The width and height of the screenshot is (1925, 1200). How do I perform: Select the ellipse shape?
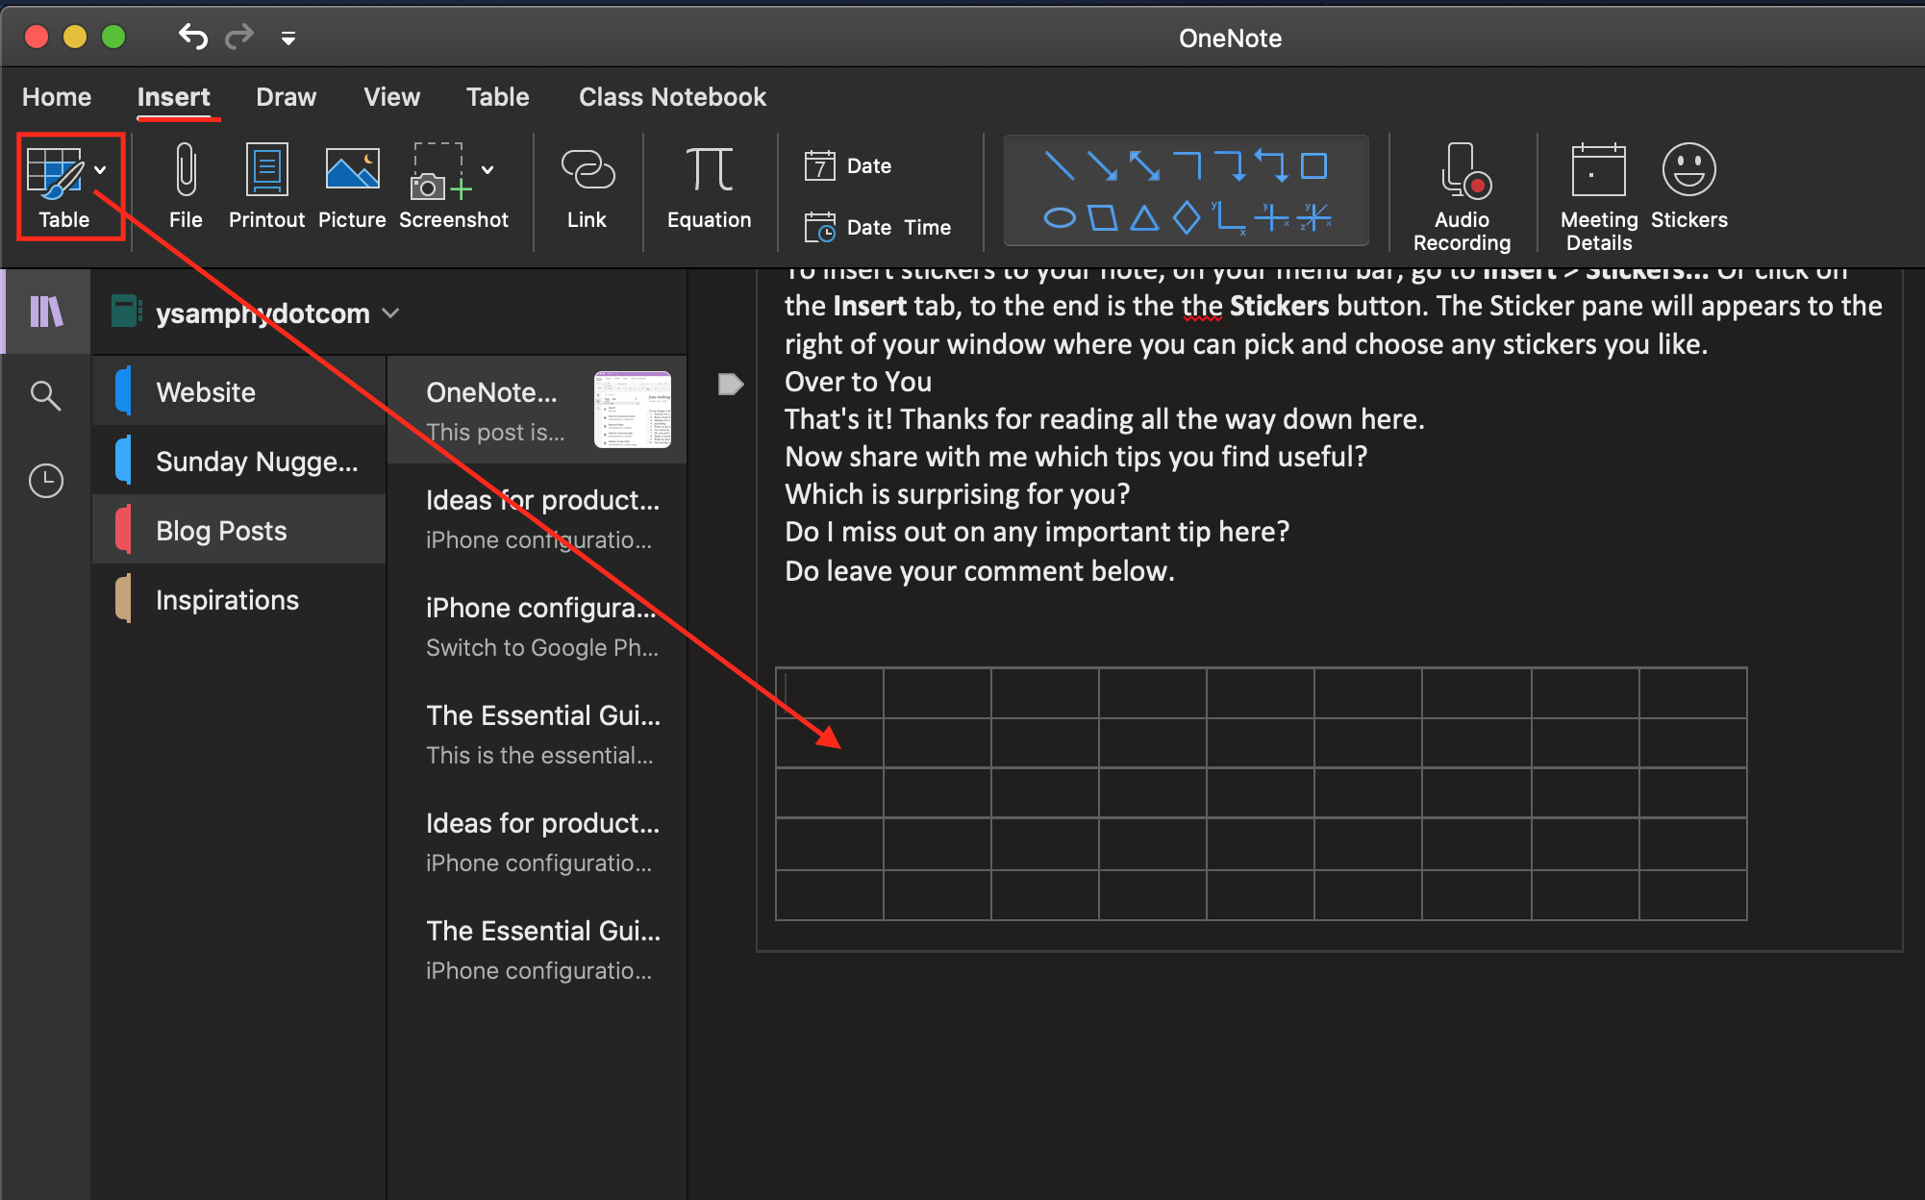coord(1059,218)
